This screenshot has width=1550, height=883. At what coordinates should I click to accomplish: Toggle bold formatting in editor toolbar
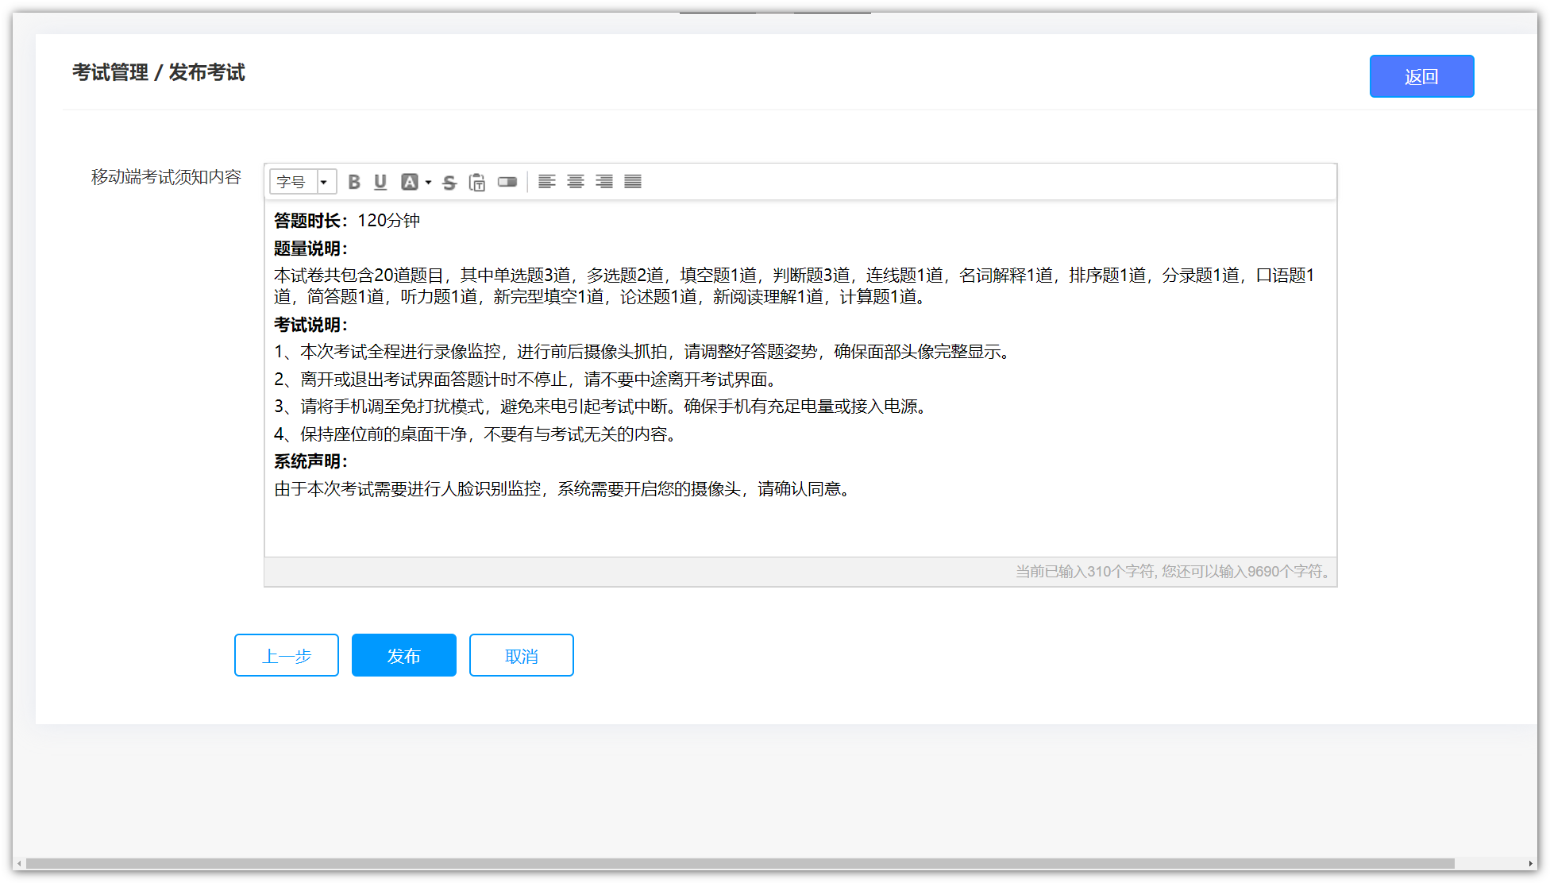point(354,182)
